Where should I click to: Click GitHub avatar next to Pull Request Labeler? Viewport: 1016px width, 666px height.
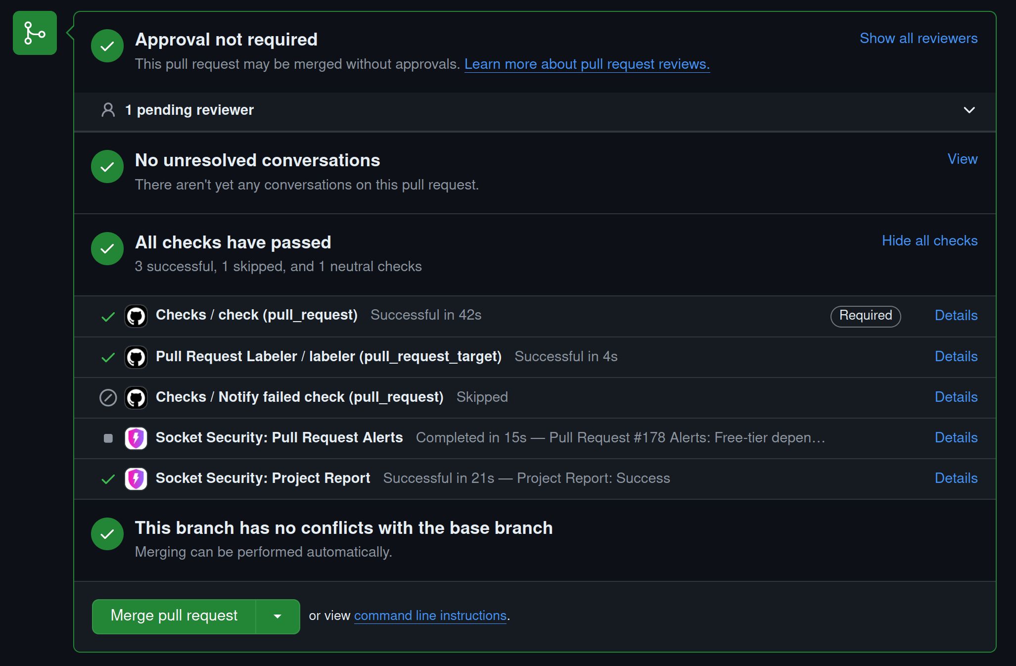[x=136, y=357]
